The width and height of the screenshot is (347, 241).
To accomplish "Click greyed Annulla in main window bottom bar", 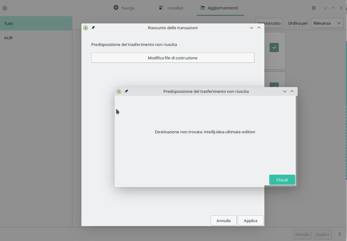I will 302,234.
